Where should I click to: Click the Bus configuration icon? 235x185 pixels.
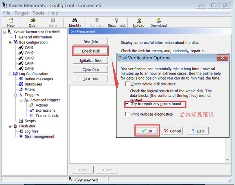tap(15, 42)
